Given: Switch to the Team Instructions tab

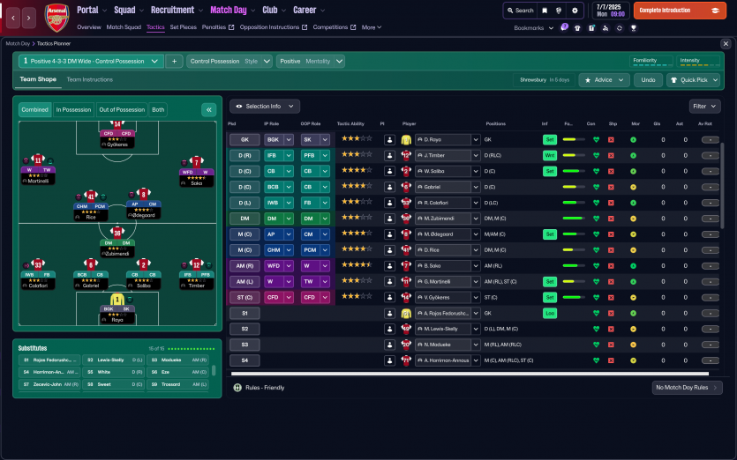Looking at the screenshot, I should [89, 79].
